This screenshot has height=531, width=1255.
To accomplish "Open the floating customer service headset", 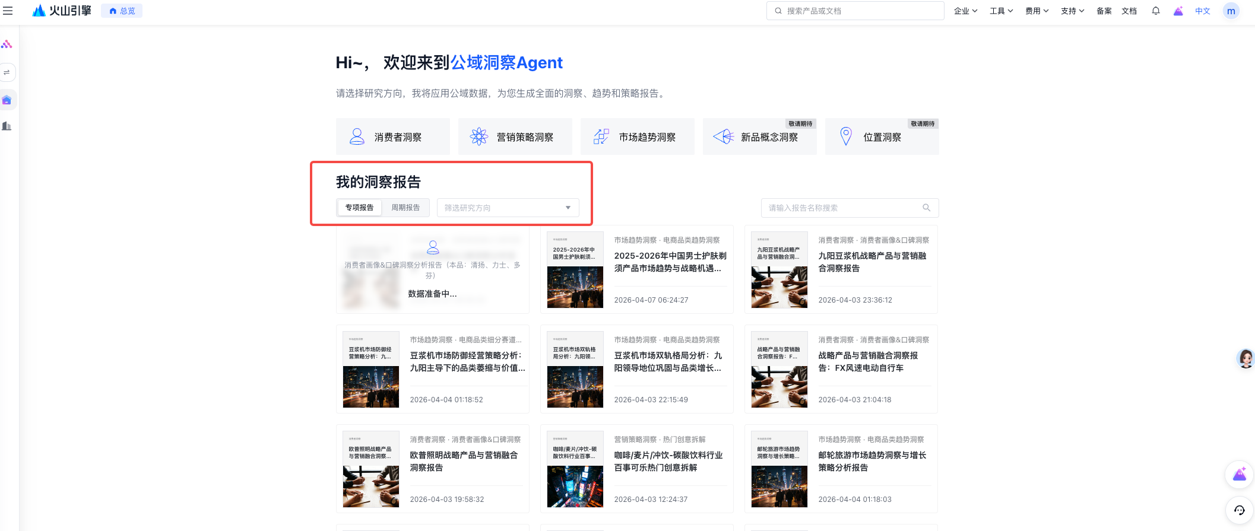I will 1240,510.
